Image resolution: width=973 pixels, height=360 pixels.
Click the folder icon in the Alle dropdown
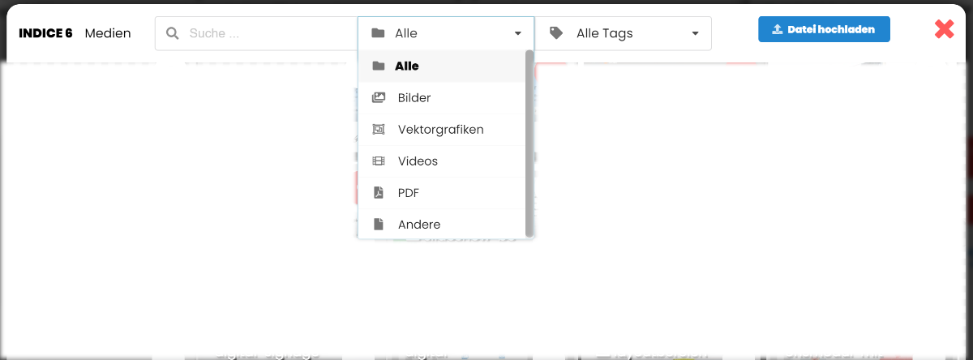point(378,33)
